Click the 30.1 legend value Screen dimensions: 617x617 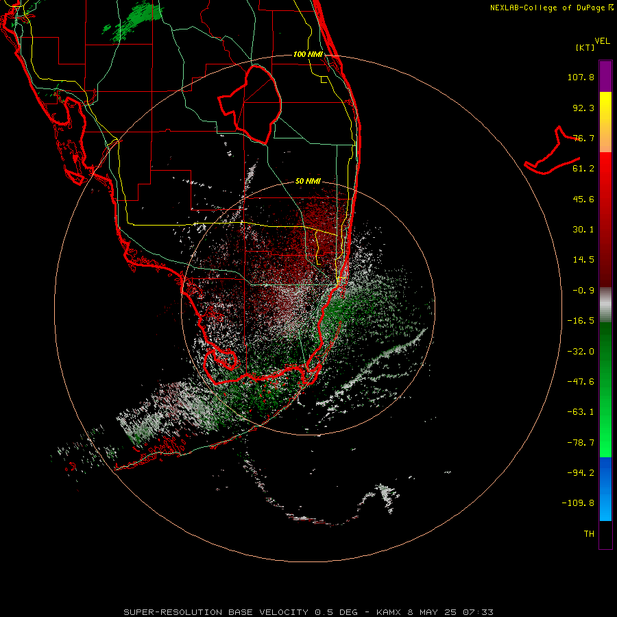(583, 230)
